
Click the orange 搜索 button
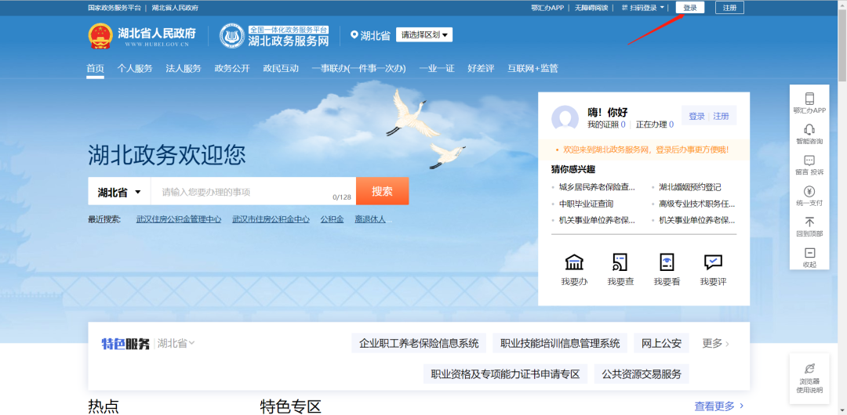tap(382, 192)
